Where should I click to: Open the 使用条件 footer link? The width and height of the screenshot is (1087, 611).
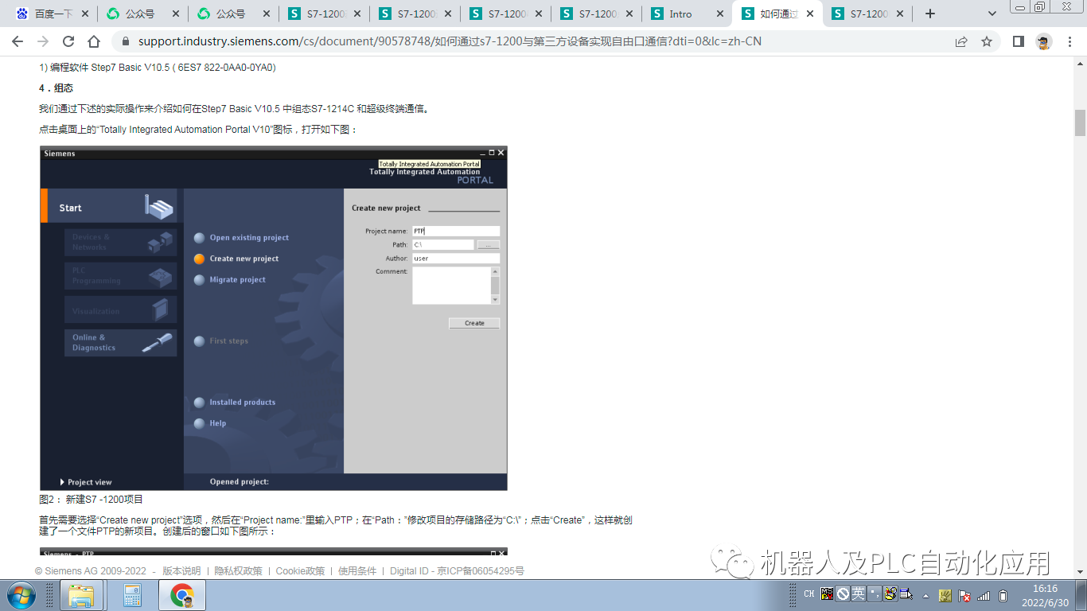[x=357, y=571]
